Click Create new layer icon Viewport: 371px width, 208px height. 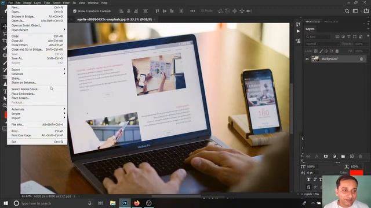point(352,156)
